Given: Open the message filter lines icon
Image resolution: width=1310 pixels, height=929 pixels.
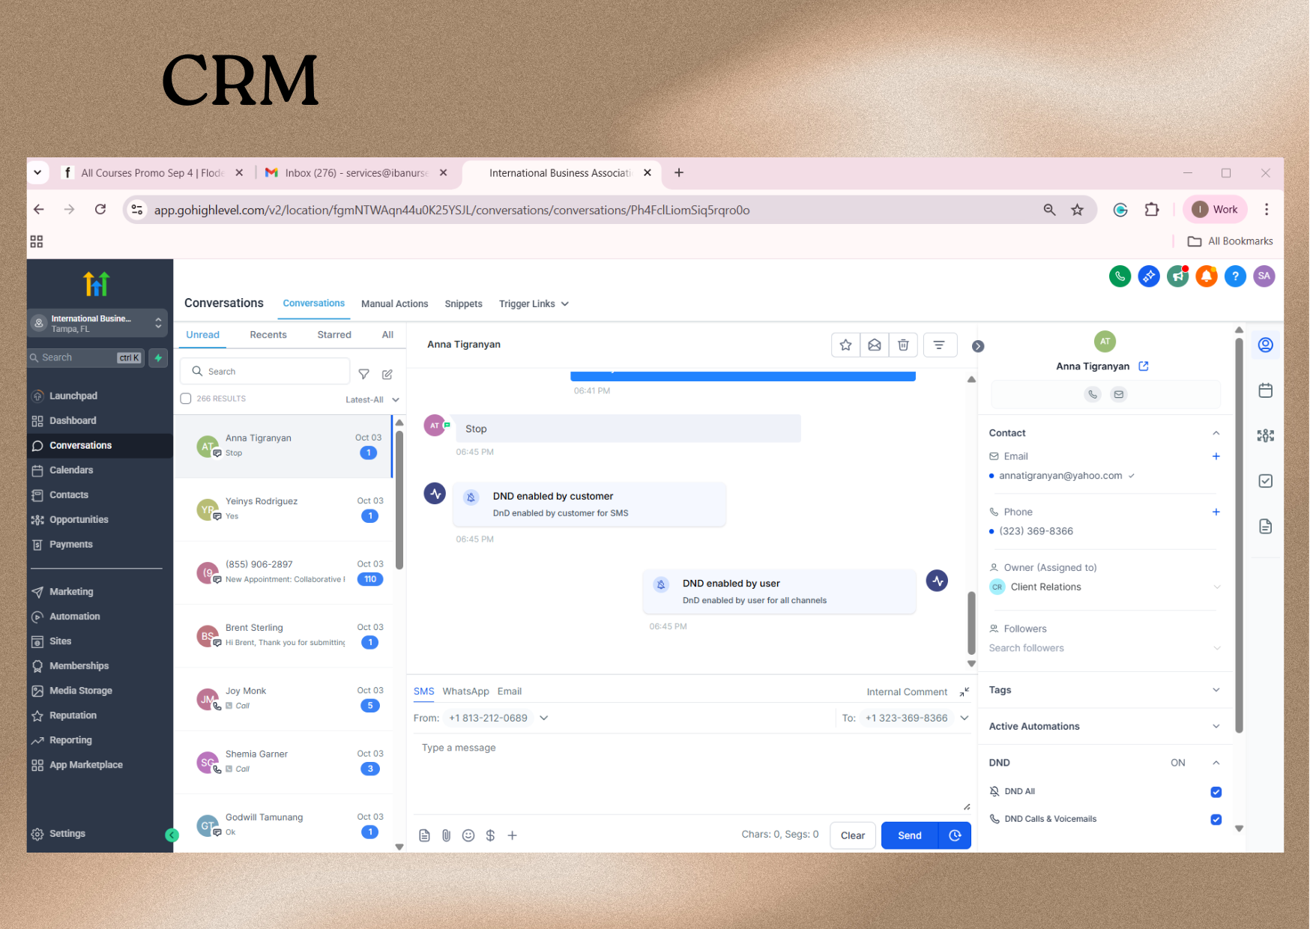Looking at the screenshot, I should [940, 345].
